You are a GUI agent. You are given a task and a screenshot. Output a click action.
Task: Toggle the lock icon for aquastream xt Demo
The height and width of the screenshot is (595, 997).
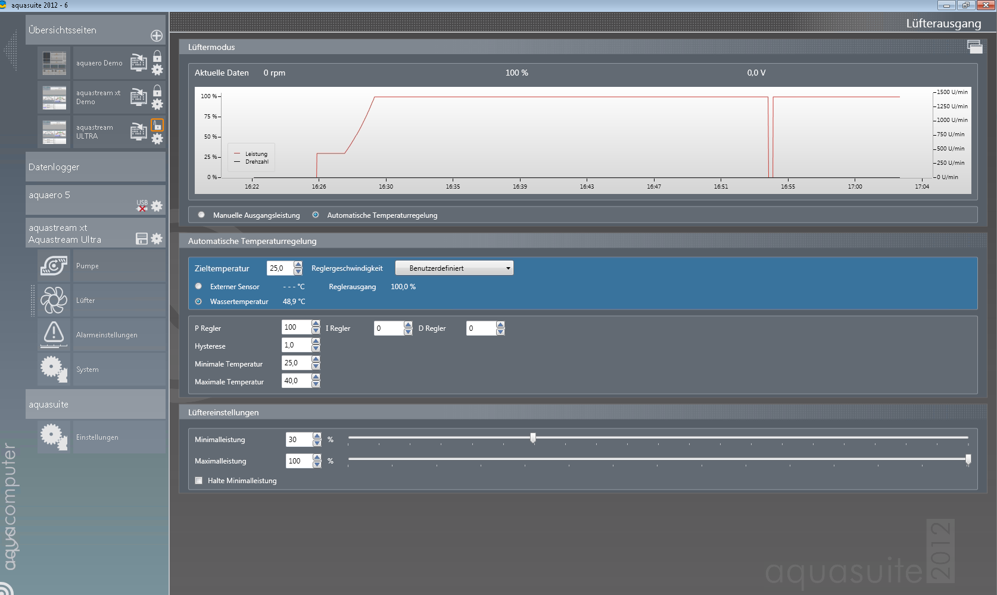tap(157, 90)
